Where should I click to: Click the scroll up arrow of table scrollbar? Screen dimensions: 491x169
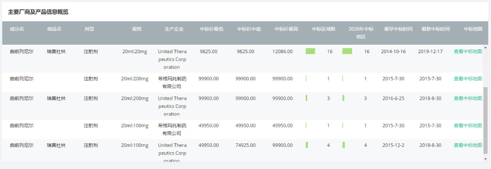[485, 47]
